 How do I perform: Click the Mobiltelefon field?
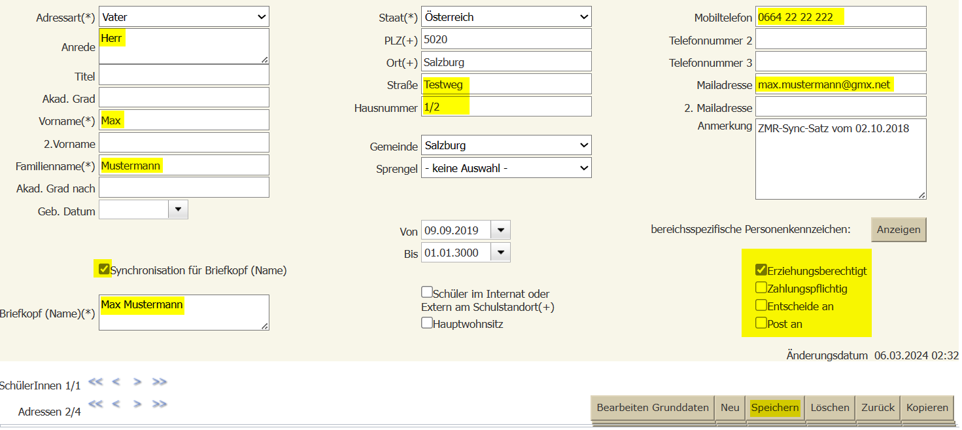841,17
